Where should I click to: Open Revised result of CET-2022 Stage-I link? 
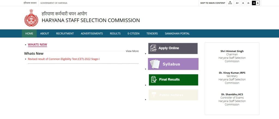64,59
